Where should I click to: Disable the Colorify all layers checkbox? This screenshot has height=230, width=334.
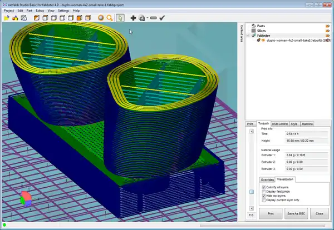(x=263, y=188)
